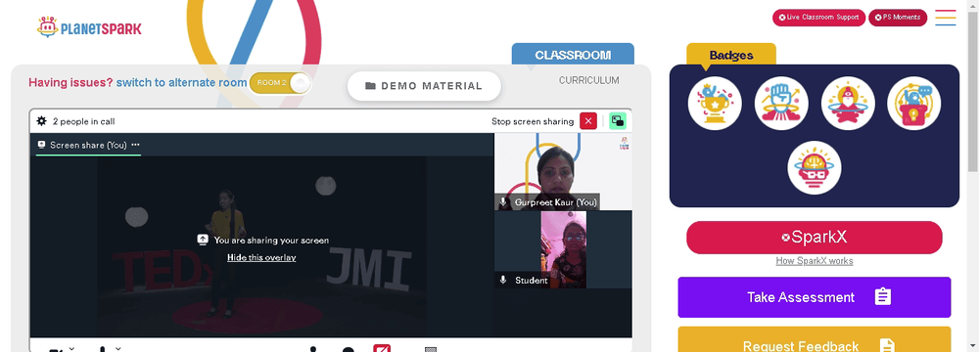Click 'Having issues?' text
Image resolution: width=979 pixels, height=352 pixels.
71,82
